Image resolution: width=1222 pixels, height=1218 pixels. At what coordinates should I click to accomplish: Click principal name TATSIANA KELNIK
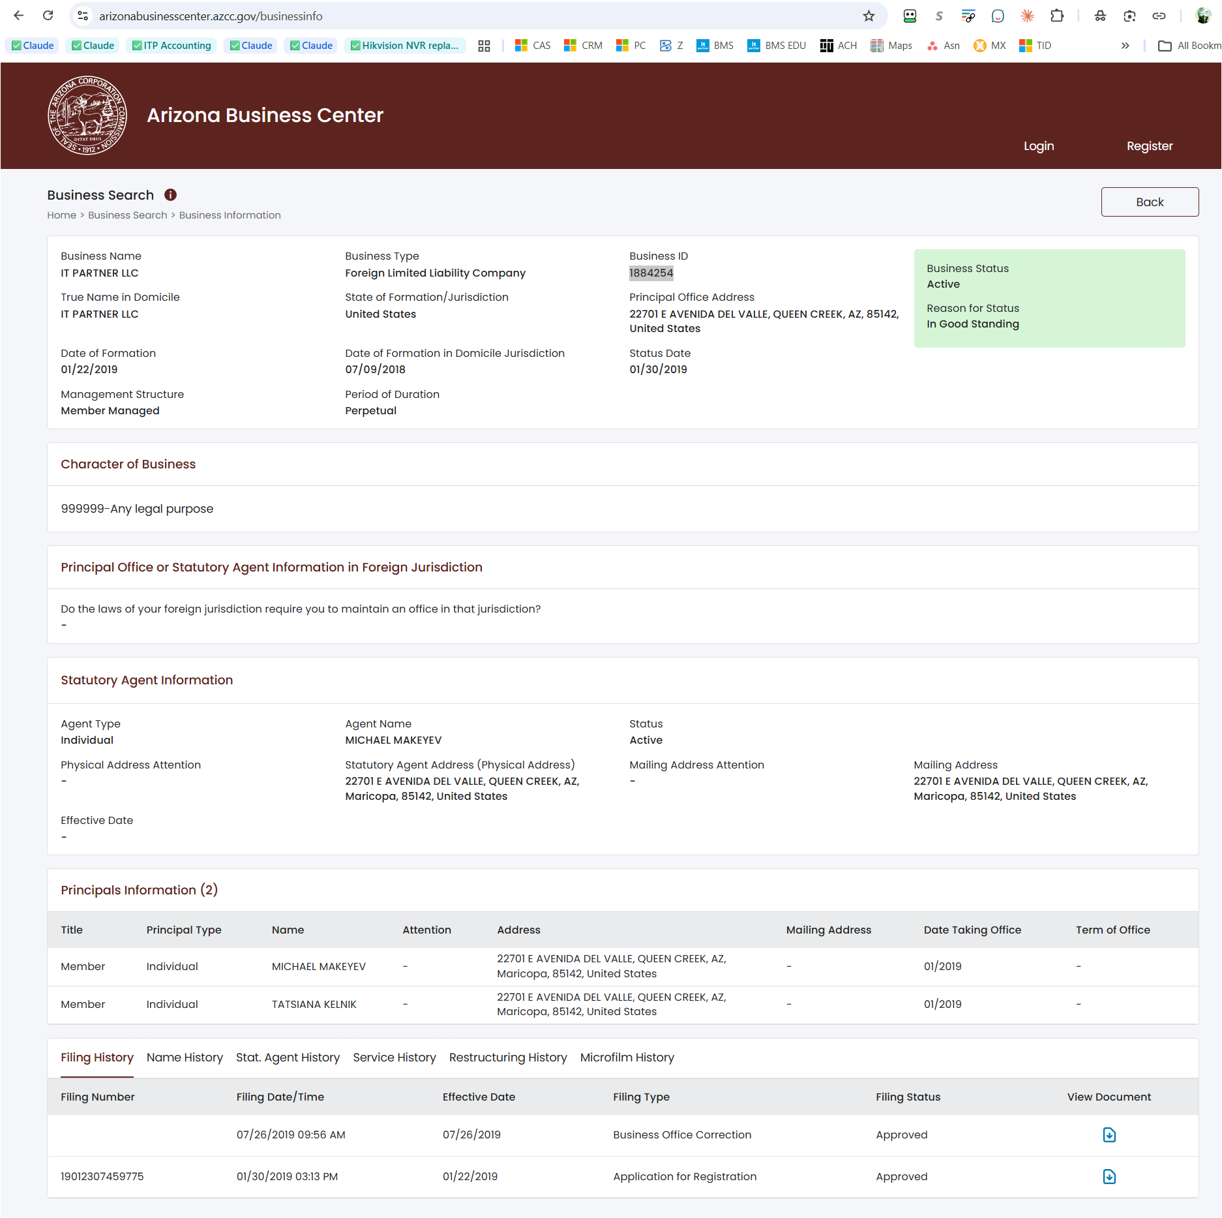click(x=314, y=1005)
